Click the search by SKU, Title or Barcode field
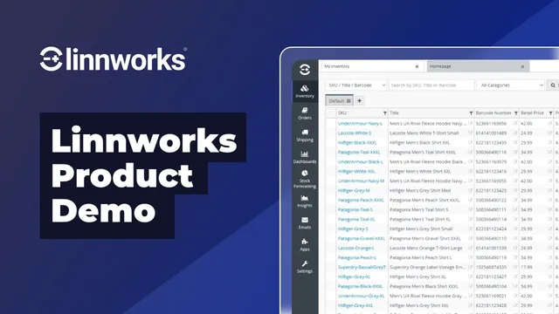The width and height of the screenshot is (559, 314). click(431, 85)
